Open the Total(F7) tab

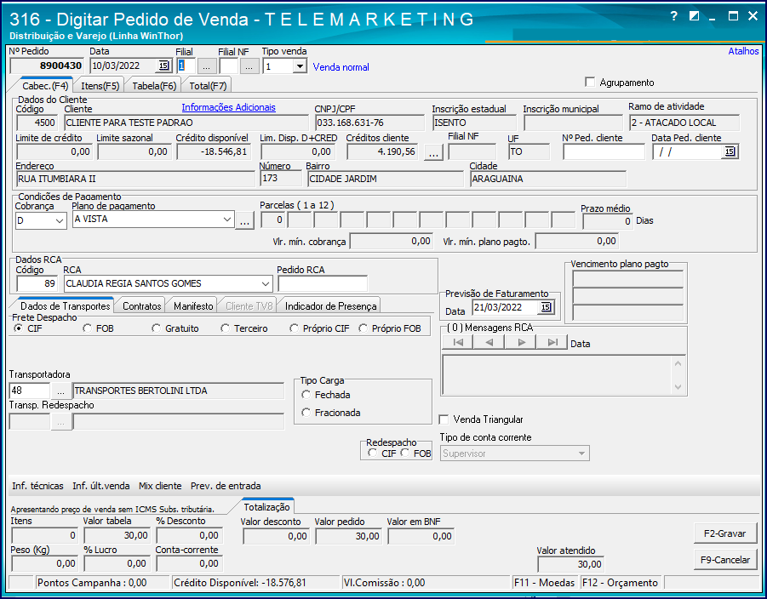point(208,86)
